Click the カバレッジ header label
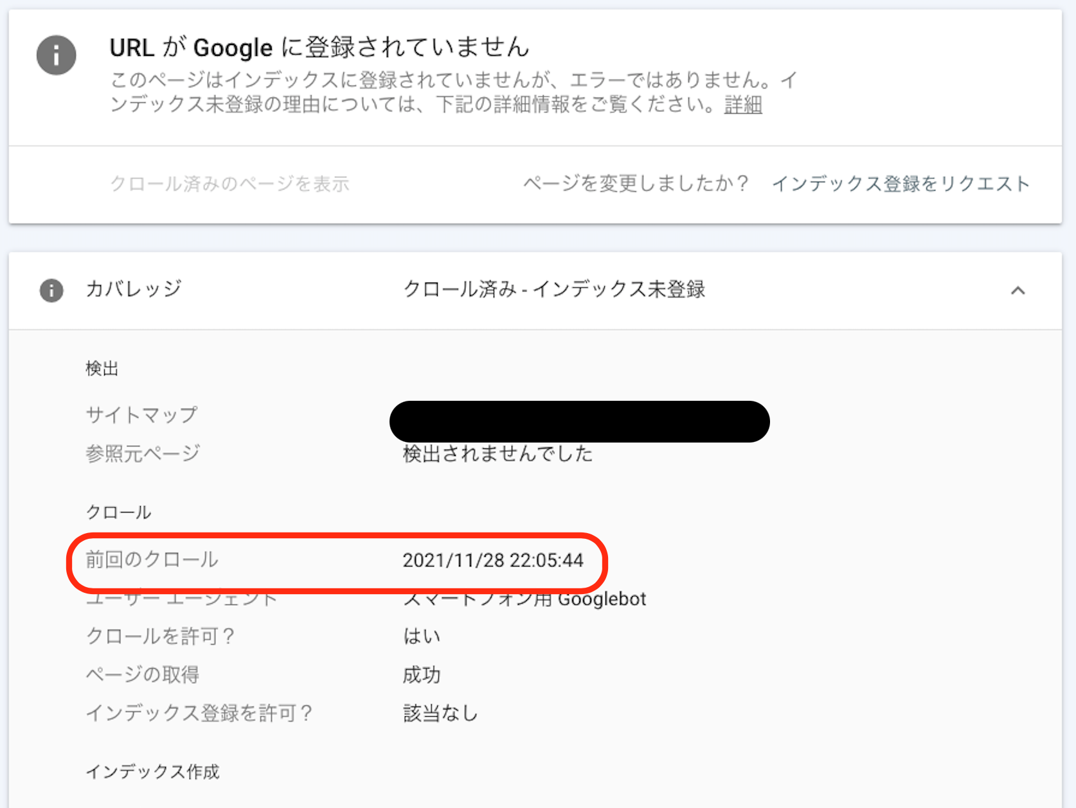The height and width of the screenshot is (808, 1076). click(134, 289)
